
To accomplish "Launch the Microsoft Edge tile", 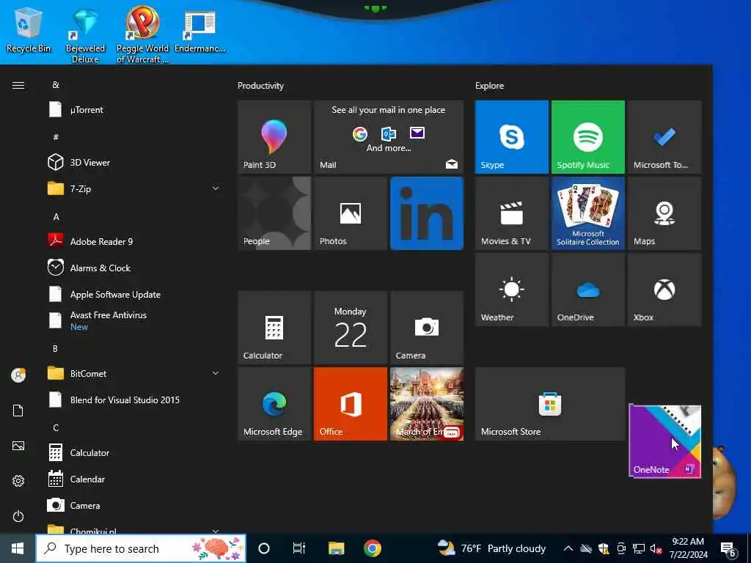I will point(274,404).
